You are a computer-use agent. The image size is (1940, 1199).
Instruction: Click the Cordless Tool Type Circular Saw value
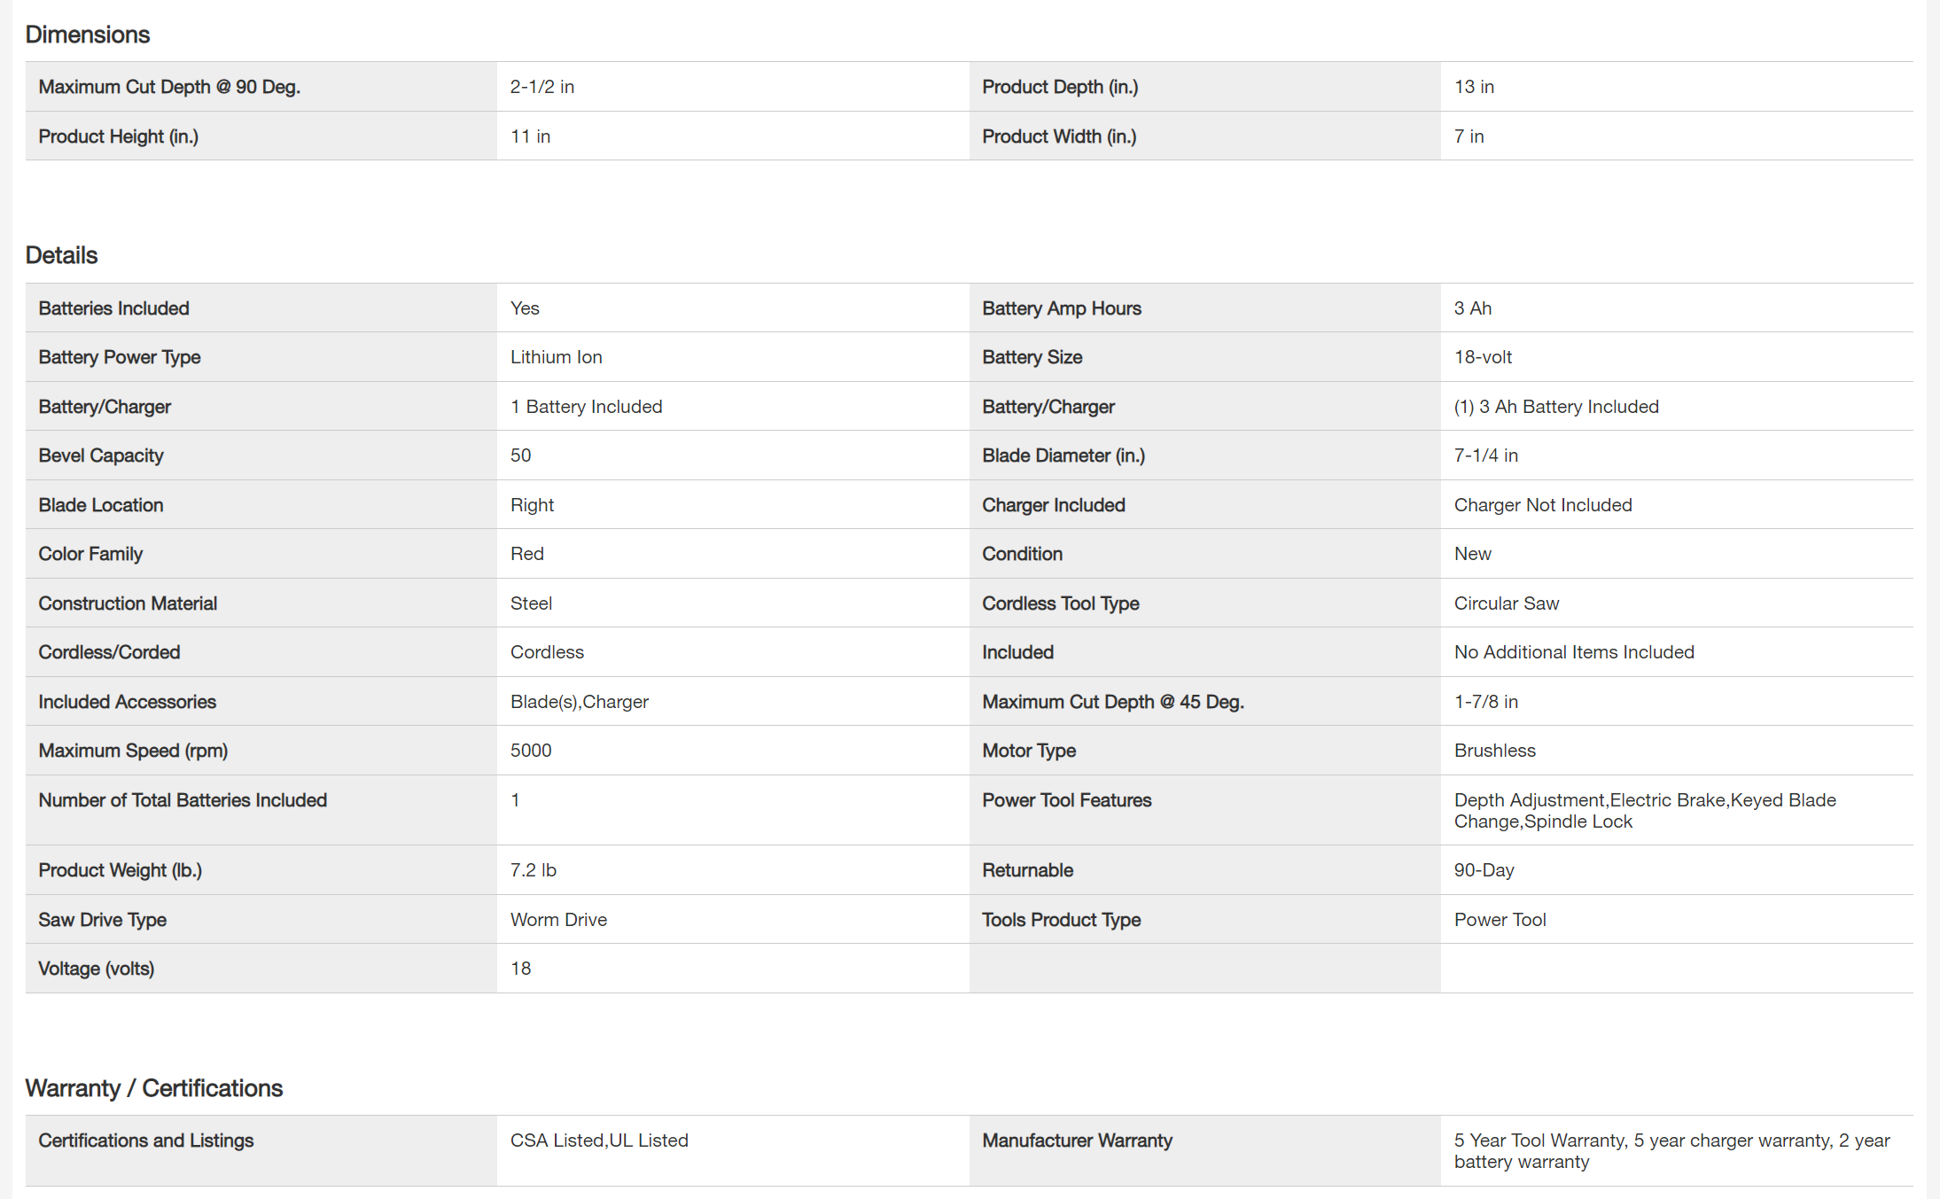pyautogui.click(x=1506, y=603)
